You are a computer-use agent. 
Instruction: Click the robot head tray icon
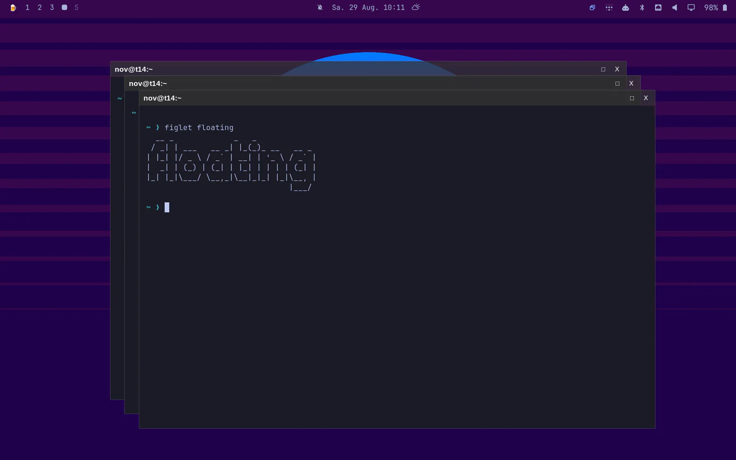(x=626, y=7)
